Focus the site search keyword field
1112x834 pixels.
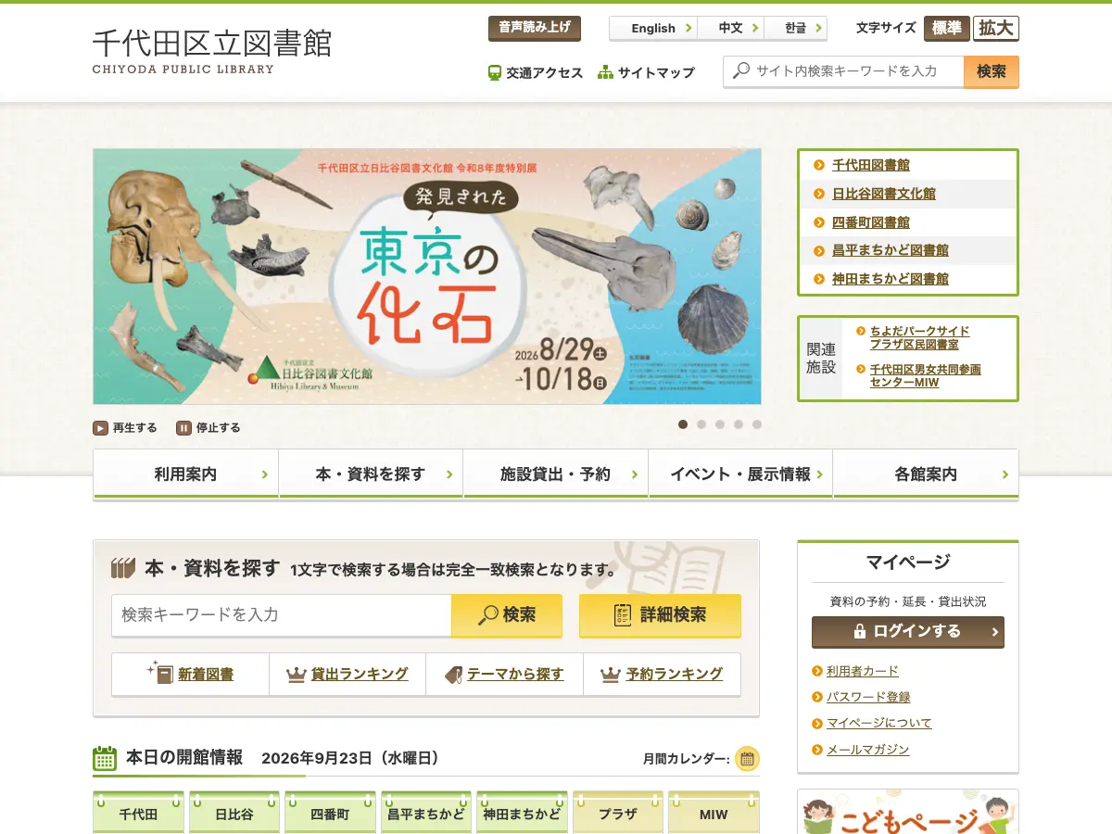coord(843,71)
